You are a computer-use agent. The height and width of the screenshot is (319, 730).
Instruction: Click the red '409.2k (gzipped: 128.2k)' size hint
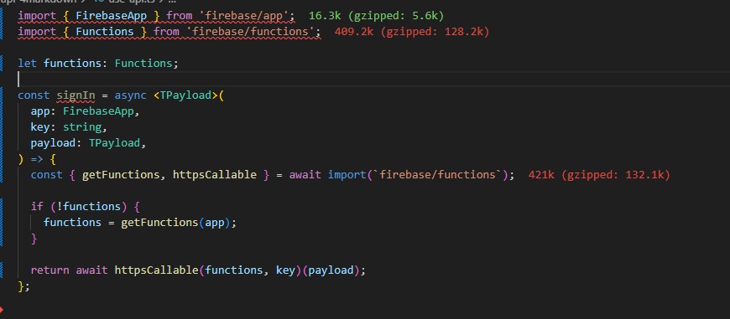(x=411, y=32)
